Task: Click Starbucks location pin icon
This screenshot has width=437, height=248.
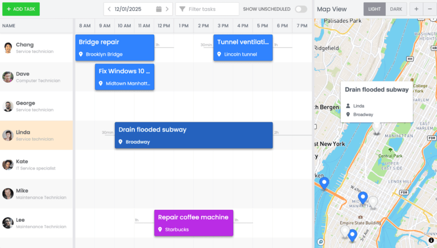Action: tap(160, 229)
